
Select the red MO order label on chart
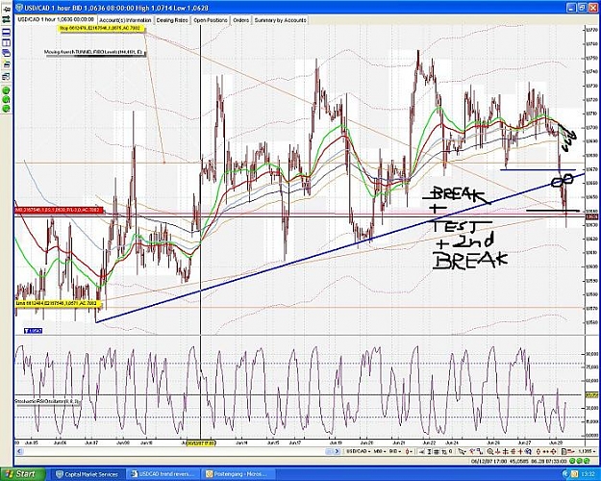(59, 211)
